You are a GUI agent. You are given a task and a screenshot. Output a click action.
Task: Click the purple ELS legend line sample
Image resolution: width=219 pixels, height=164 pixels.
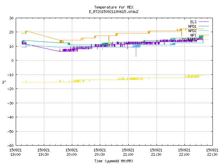point(204,22)
